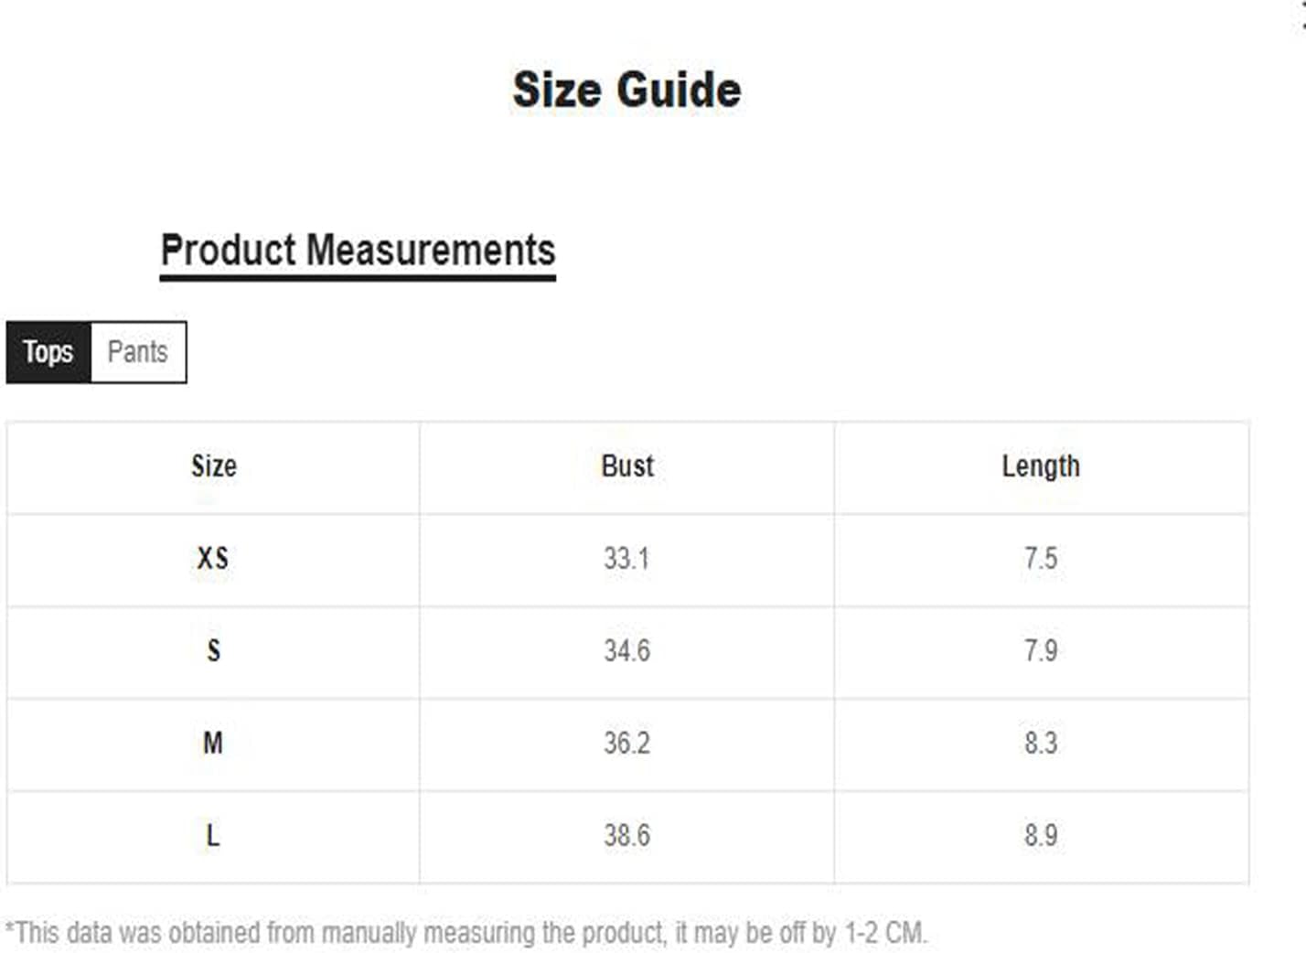Select the Size column header

click(213, 466)
